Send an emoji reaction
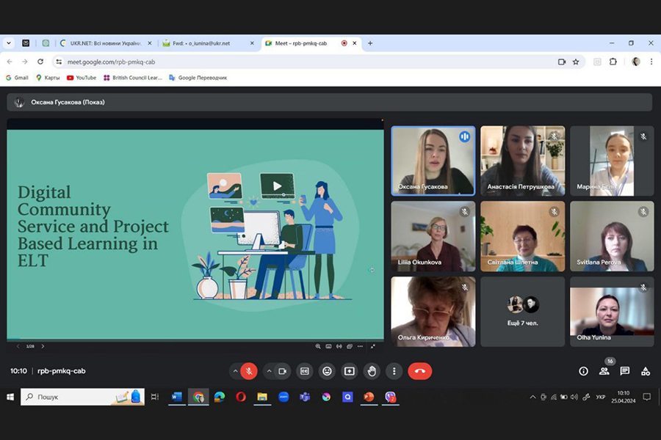The image size is (661, 440). [x=327, y=371]
